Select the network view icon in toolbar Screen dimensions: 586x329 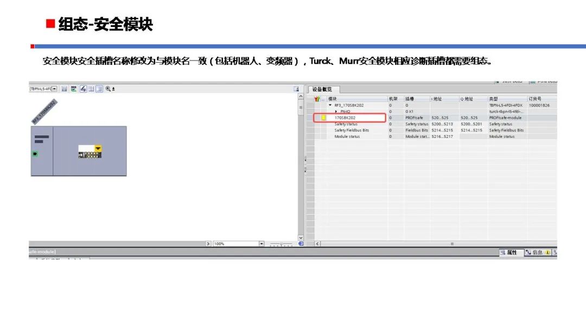pyautogui.click(x=65, y=89)
